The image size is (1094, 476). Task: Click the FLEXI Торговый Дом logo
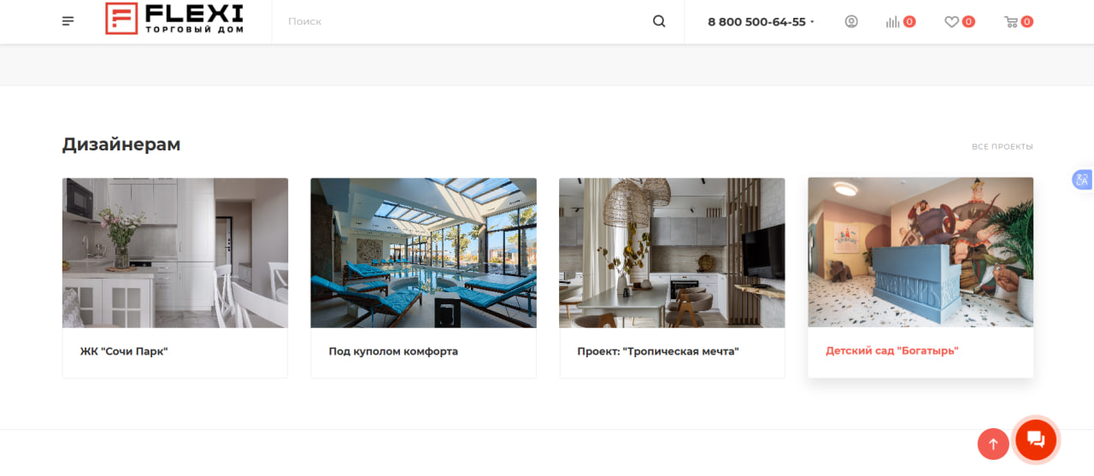coord(174,19)
